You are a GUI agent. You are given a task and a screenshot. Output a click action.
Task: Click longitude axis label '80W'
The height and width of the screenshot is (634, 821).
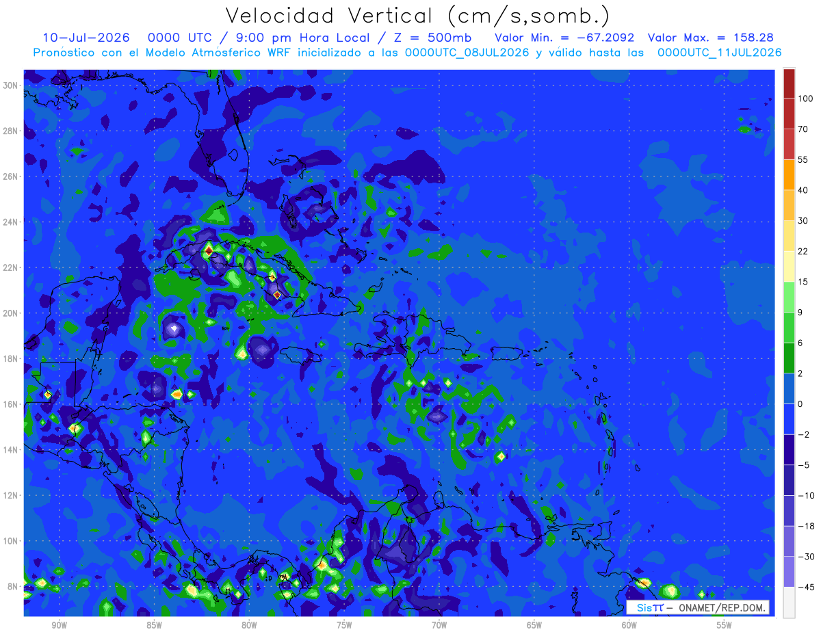click(249, 625)
